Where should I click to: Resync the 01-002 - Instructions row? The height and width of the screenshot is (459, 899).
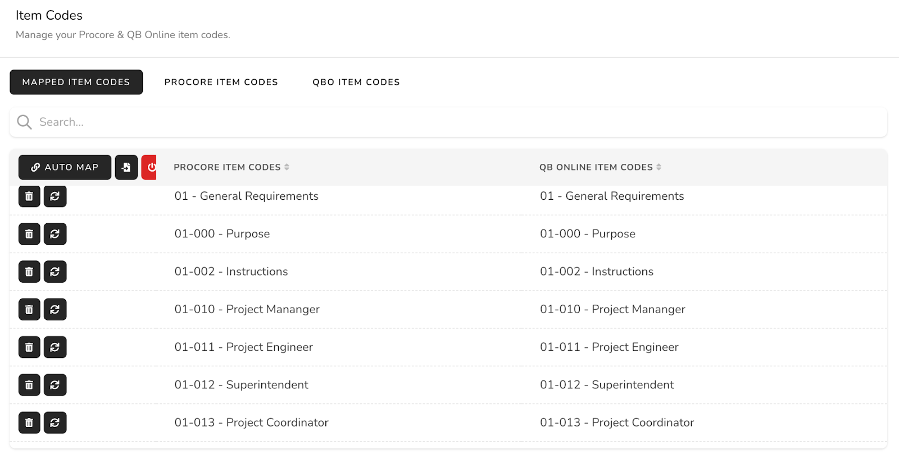pos(55,272)
